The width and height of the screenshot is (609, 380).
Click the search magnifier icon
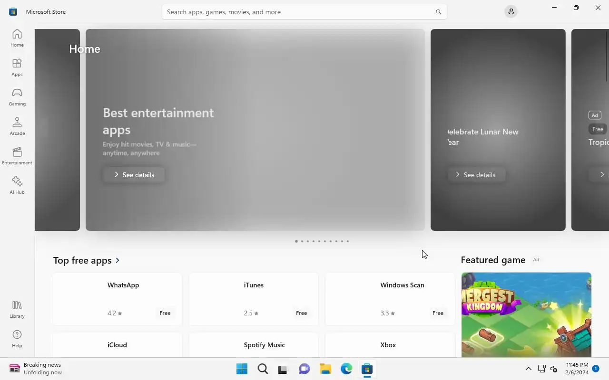click(x=438, y=12)
